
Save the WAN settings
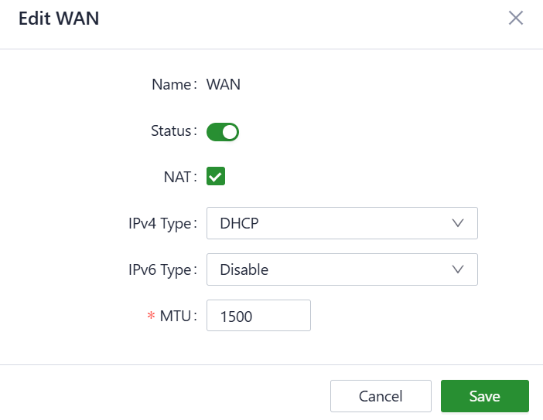tap(484, 396)
